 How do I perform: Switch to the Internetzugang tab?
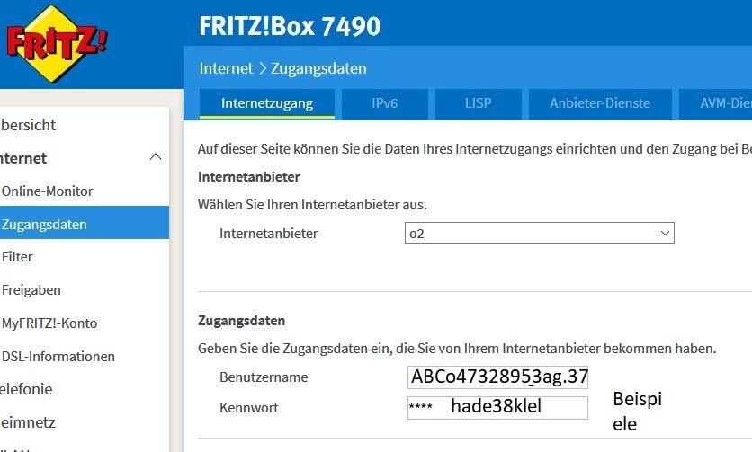(266, 103)
